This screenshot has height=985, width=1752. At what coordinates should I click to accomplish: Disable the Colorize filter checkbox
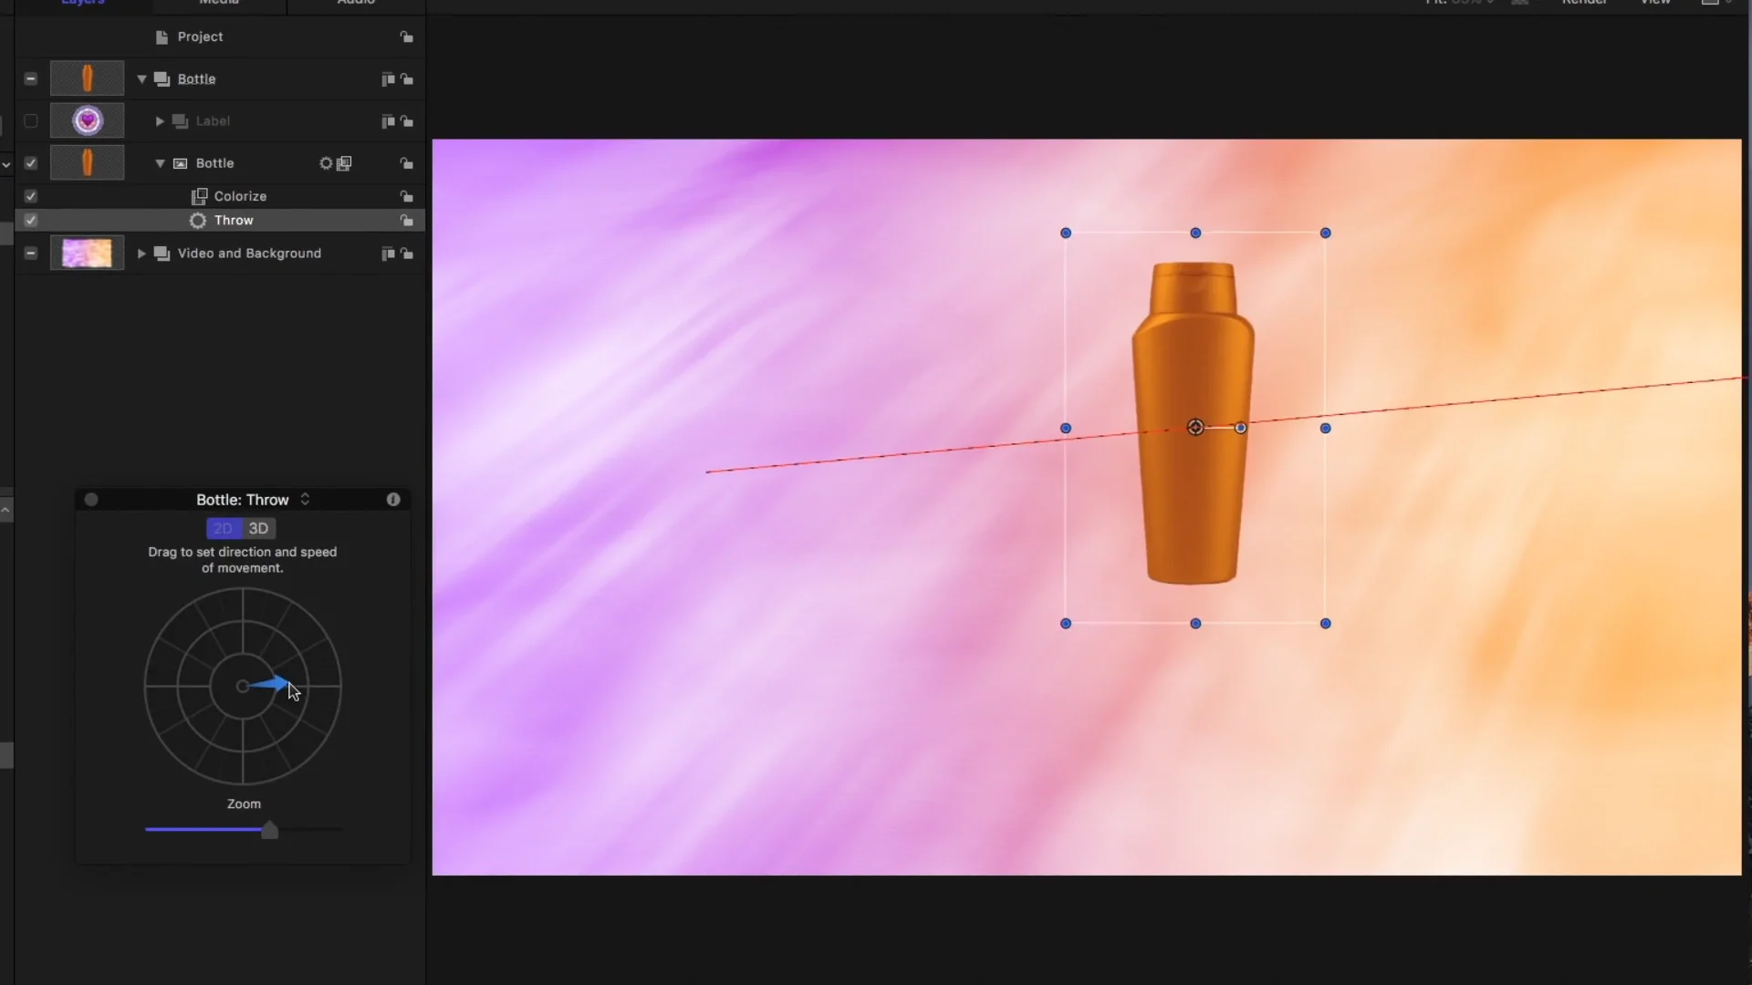click(x=30, y=196)
